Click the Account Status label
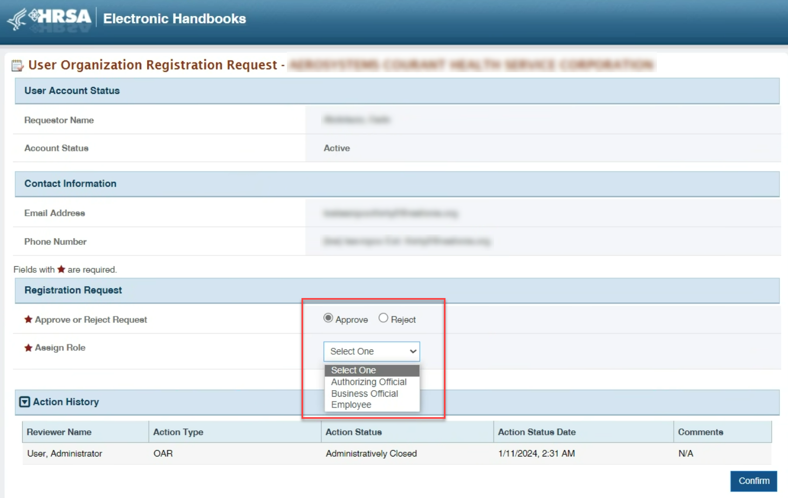The width and height of the screenshot is (788, 498). (56, 148)
